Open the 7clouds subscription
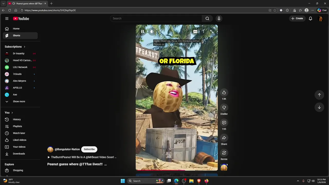 (x=20, y=74)
